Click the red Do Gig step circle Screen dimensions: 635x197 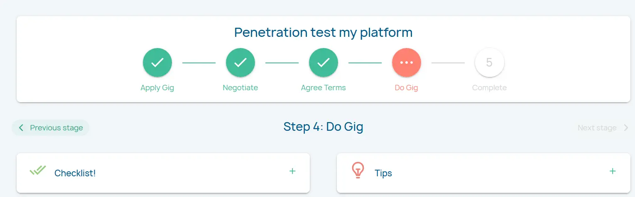click(x=407, y=62)
